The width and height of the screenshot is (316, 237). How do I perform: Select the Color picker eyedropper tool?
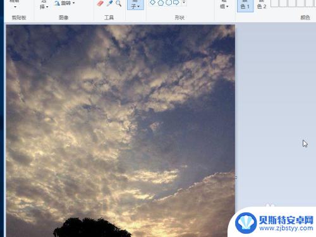click(109, 3)
